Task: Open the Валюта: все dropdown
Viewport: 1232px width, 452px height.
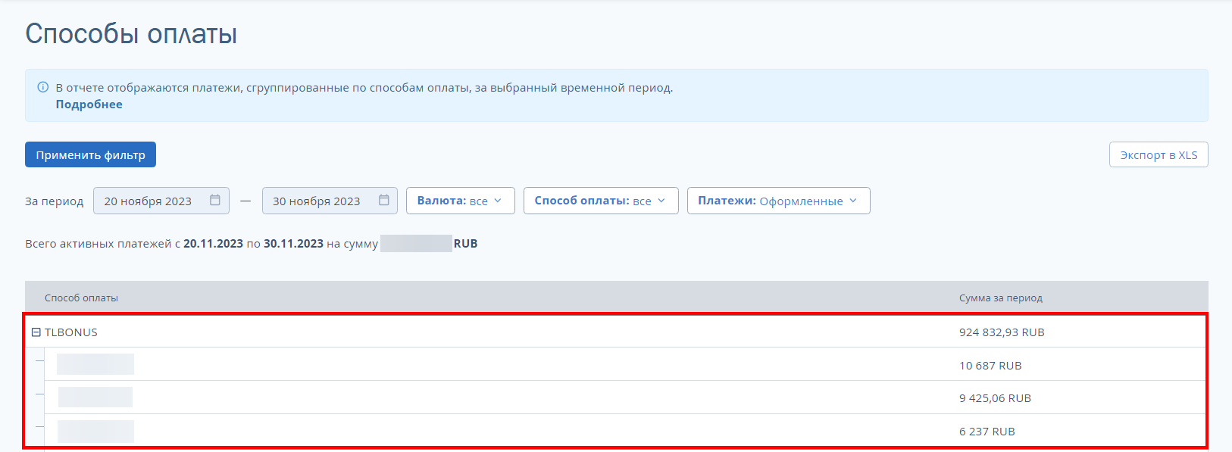Action: click(x=460, y=201)
